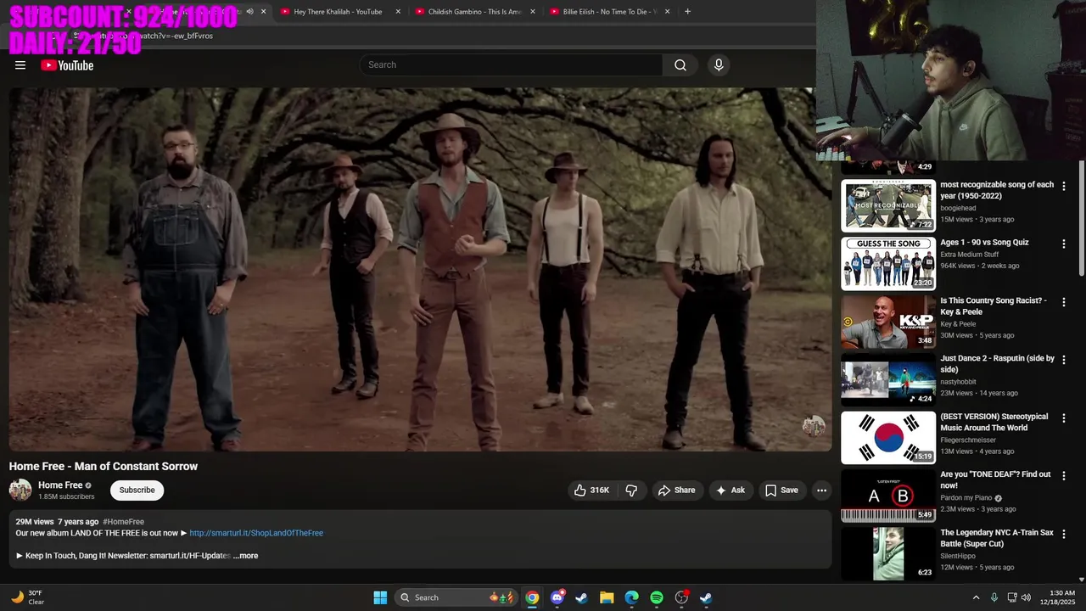1086x611 pixels.
Task: Click the channel watermark in the video corner
Action: 813,426
